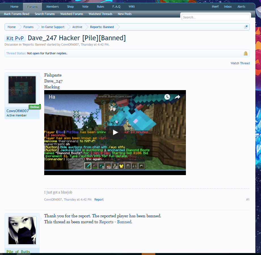Click the Thread Status label
The height and width of the screenshot is (255, 261).
(16, 54)
